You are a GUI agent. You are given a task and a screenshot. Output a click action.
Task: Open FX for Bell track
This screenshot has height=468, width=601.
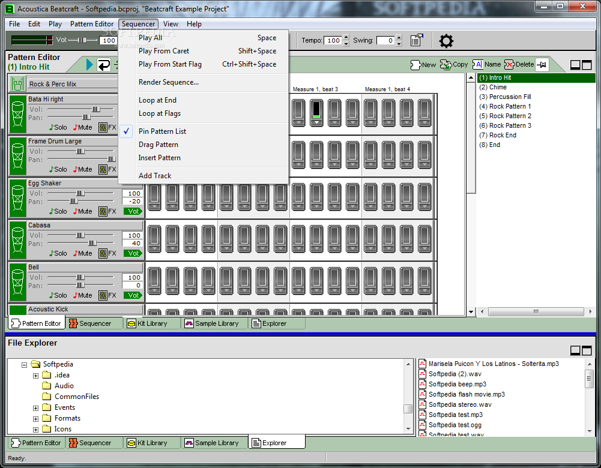(107, 295)
